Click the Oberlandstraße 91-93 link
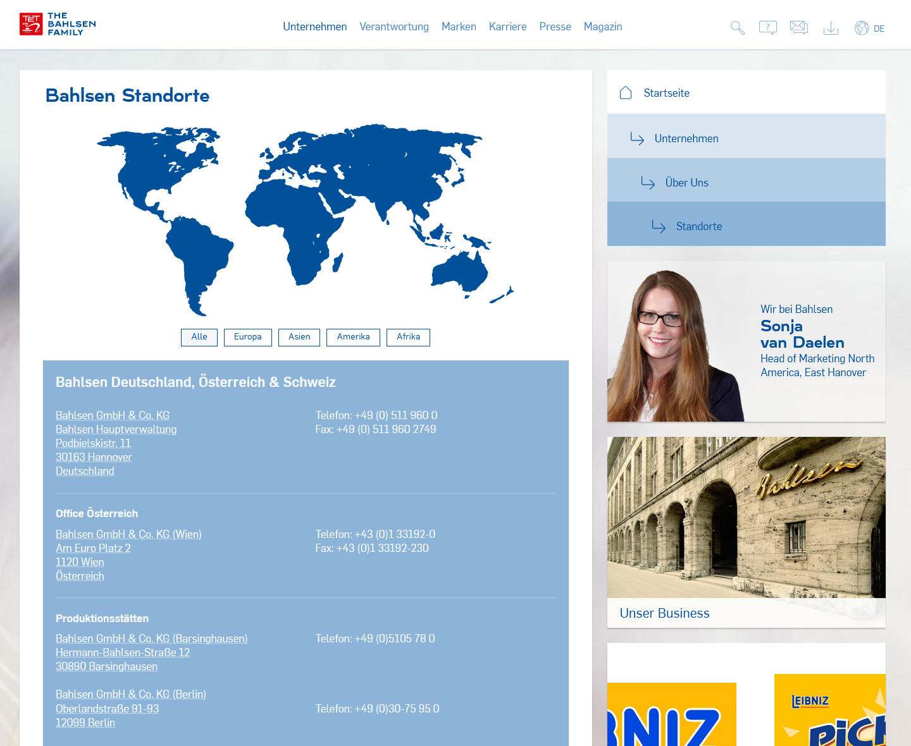The image size is (911, 746). point(107,709)
